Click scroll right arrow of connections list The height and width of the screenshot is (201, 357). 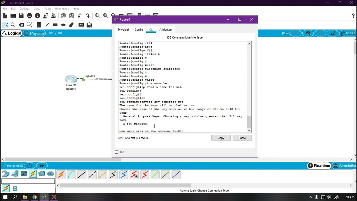[351, 185]
